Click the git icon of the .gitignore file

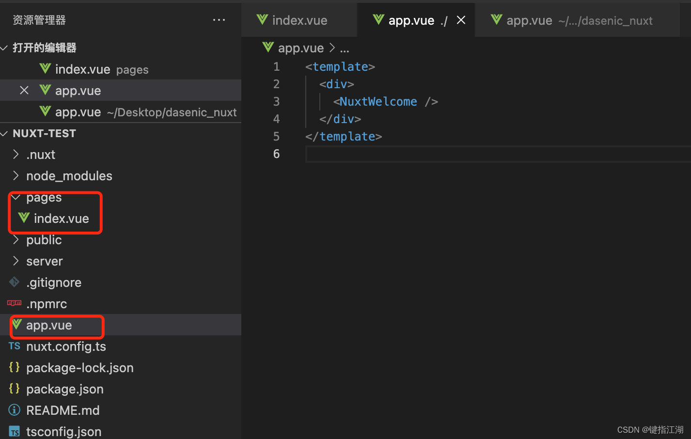[15, 282]
